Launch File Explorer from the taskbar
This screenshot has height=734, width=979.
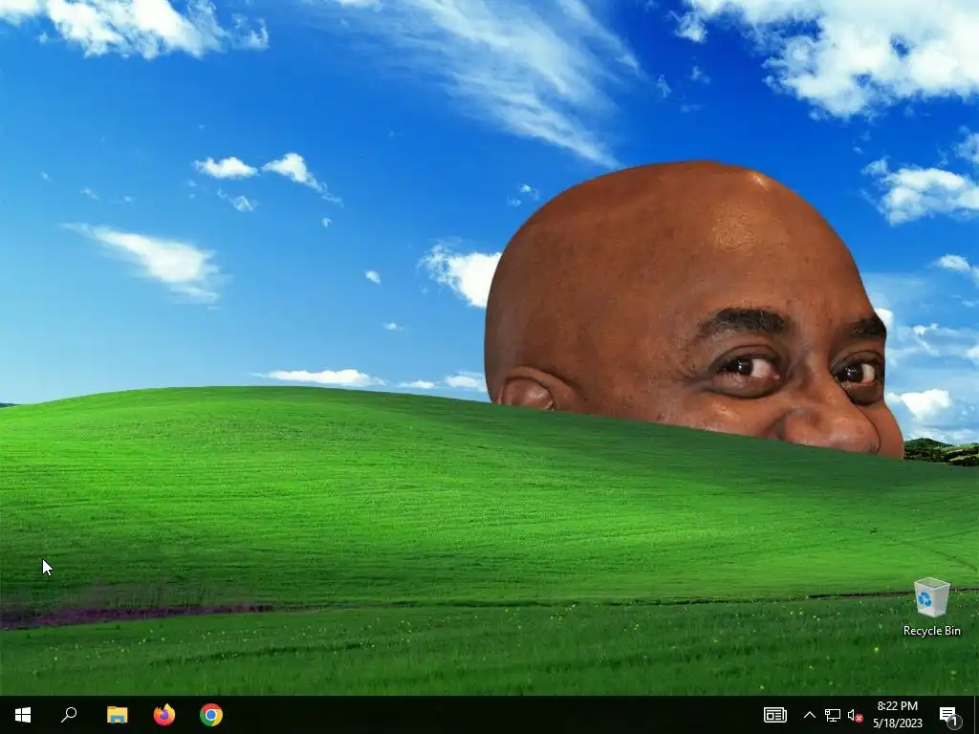[117, 715]
